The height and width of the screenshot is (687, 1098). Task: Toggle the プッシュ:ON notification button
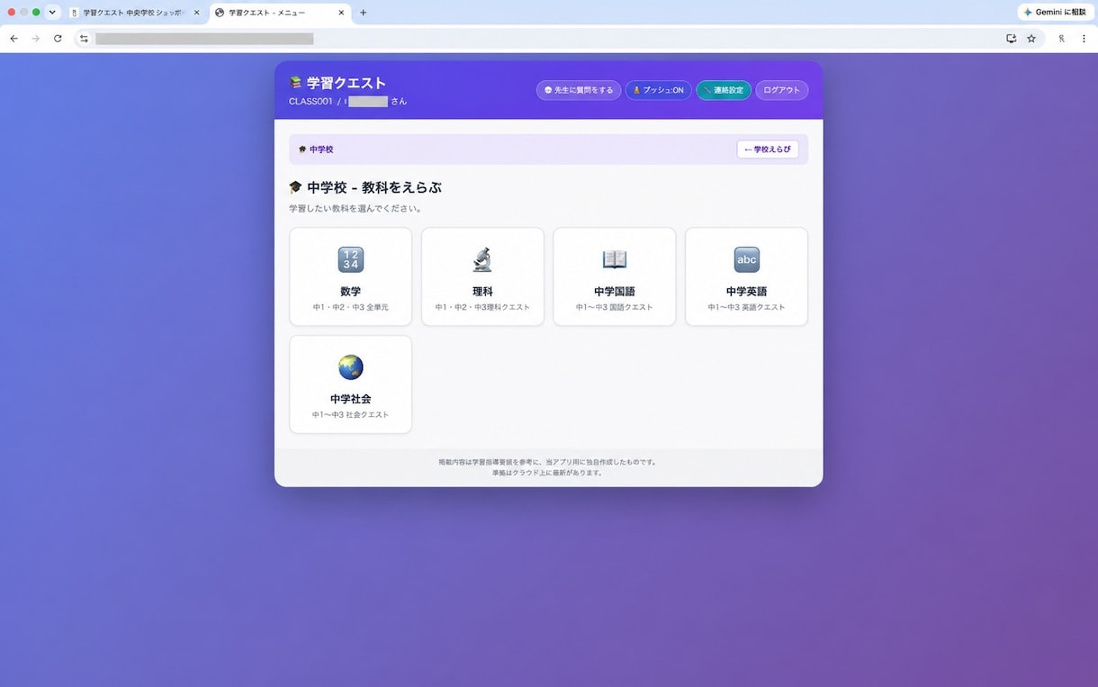point(658,90)
